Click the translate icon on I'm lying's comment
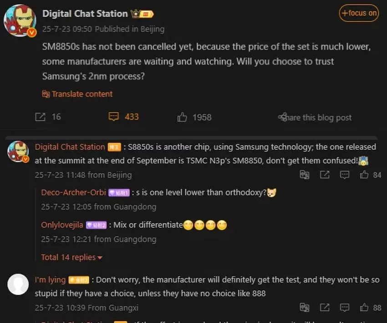 click(304, 308)
